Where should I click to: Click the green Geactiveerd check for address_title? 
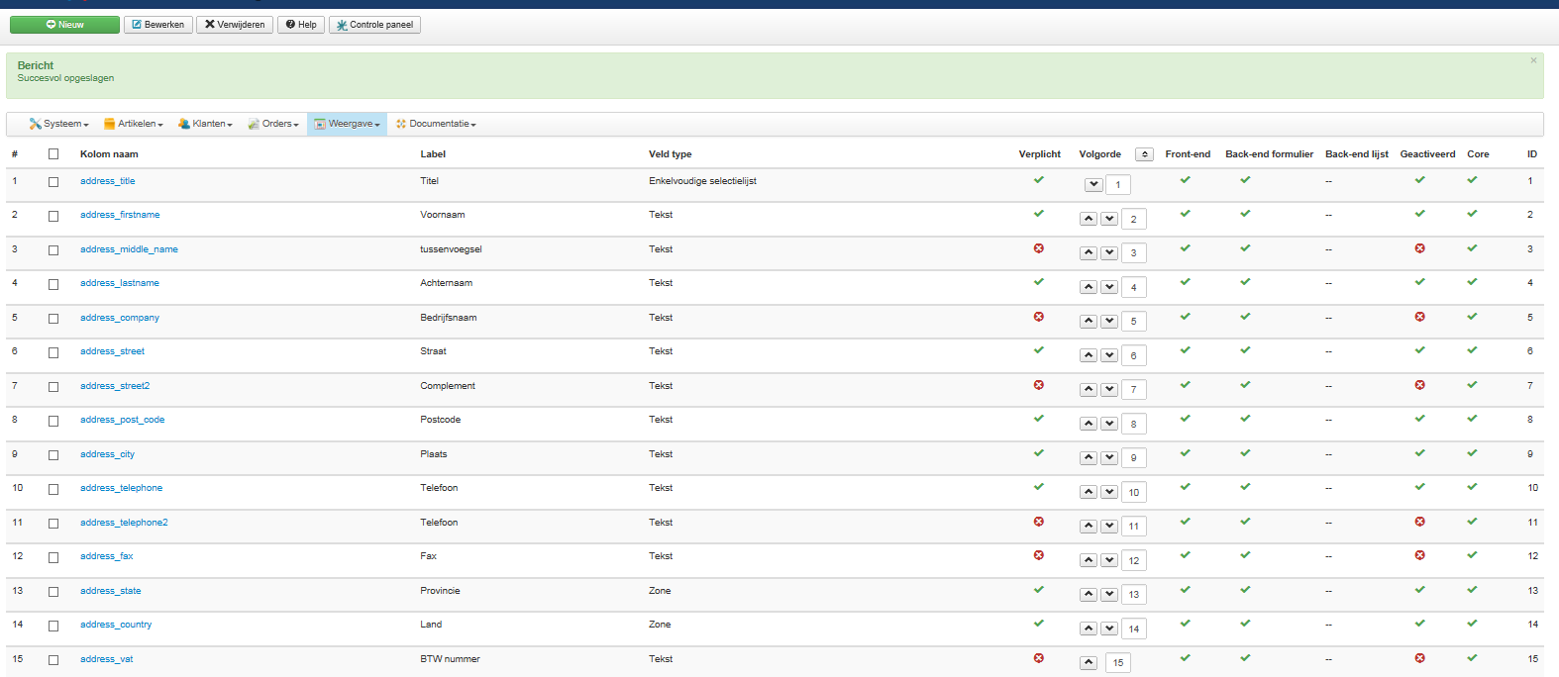click(1419, 180)
